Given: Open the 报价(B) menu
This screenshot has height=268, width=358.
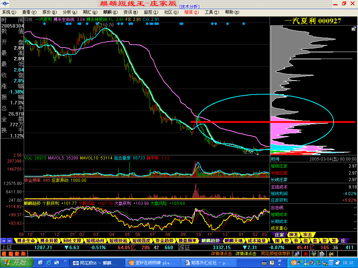Looking at the screenshot, I should pos(50,12).
